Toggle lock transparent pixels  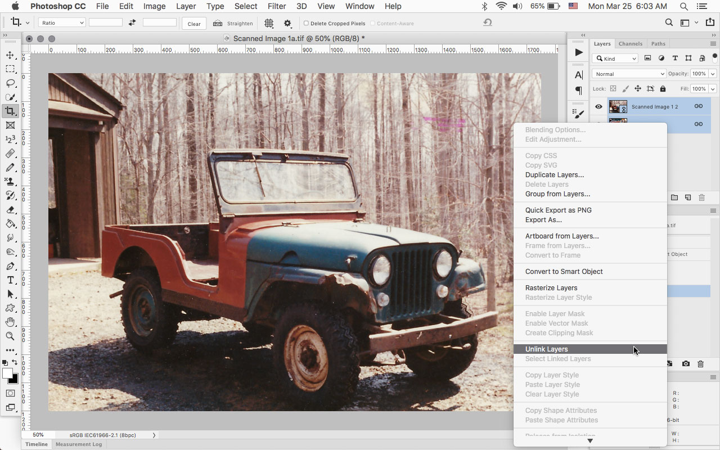(613, 89)
